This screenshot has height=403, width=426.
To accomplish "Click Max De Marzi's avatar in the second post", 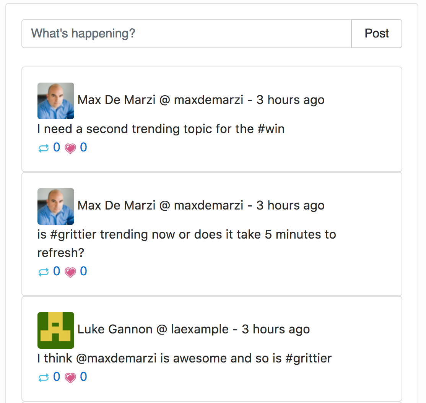I will [x=56, y=206].
